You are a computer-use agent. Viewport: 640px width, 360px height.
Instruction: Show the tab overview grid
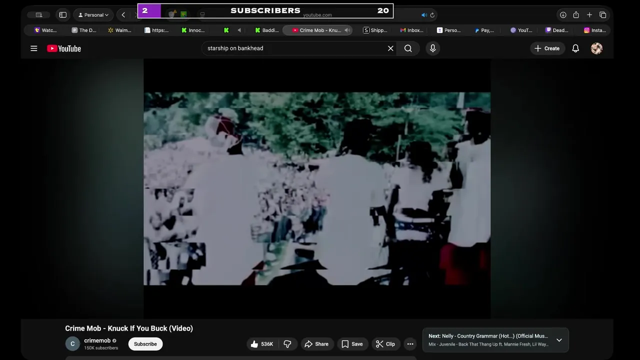pyautogui.click(x=603, y=15)
